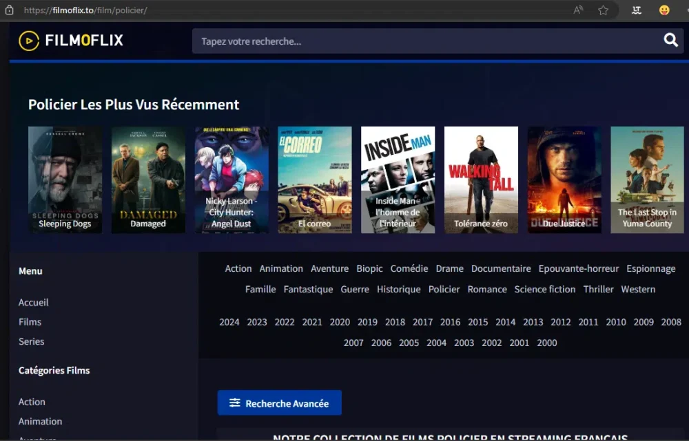Open The Last Stop in Yuma County poster
Viewport: 689px width, 441px height.
(x=647, y=180)
